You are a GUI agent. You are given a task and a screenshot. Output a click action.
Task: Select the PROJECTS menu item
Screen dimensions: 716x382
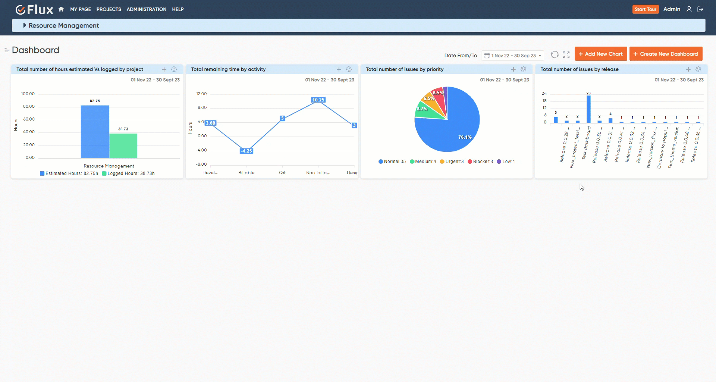coord(109,9)
